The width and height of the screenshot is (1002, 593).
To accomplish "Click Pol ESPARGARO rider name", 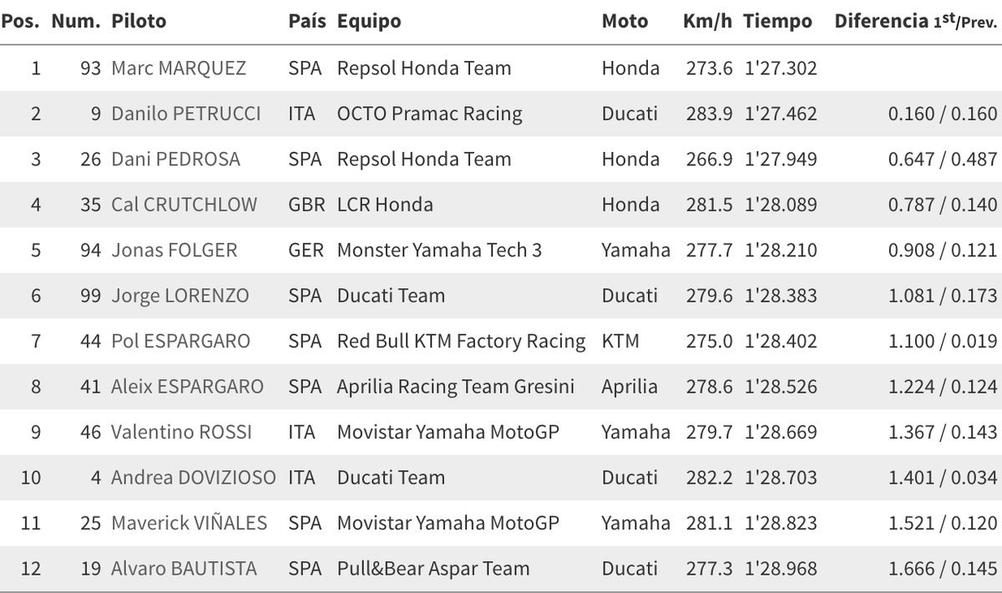I will (180, 341).
